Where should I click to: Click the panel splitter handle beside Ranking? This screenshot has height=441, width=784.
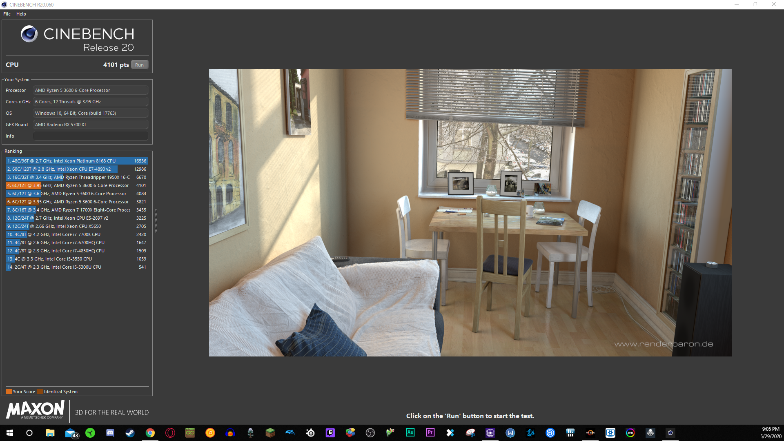click(x=156, y=221)
